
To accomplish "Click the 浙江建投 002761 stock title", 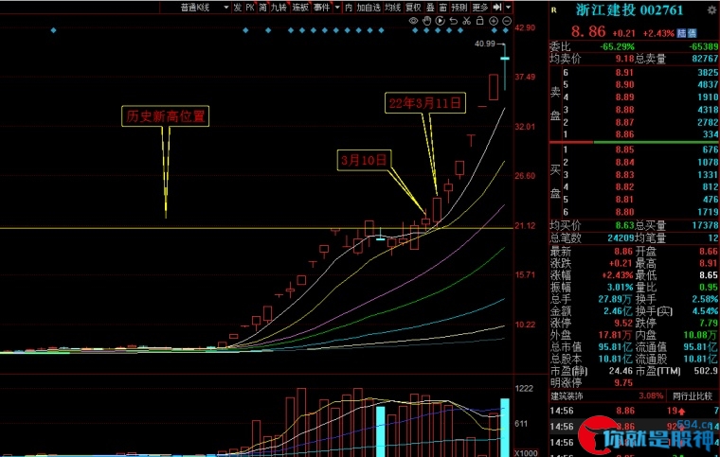I will tap(630, 10).
